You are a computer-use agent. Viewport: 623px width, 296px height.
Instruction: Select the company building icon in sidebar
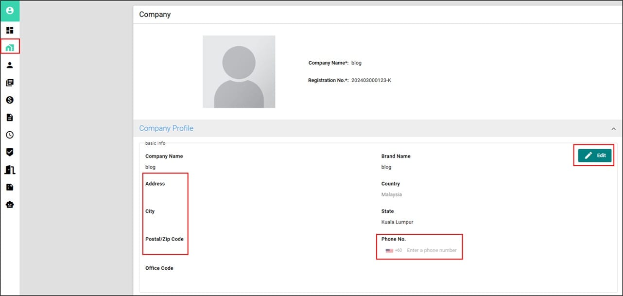10,48
